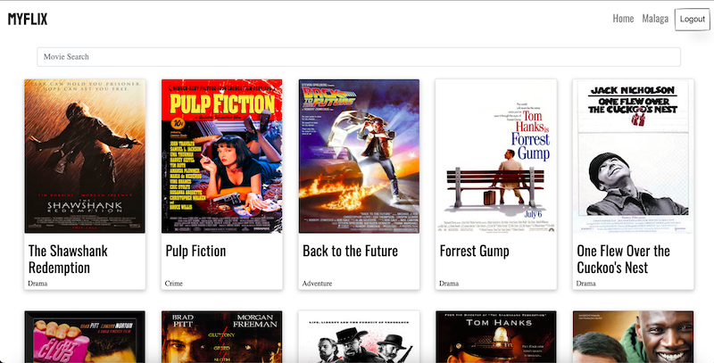Open the Forrest Gump poster

point(496,156)
